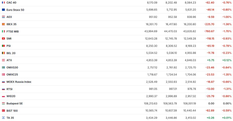Open the Budapest SE index link
This screenshot has width=233, height=121.
tap(15, 103)
